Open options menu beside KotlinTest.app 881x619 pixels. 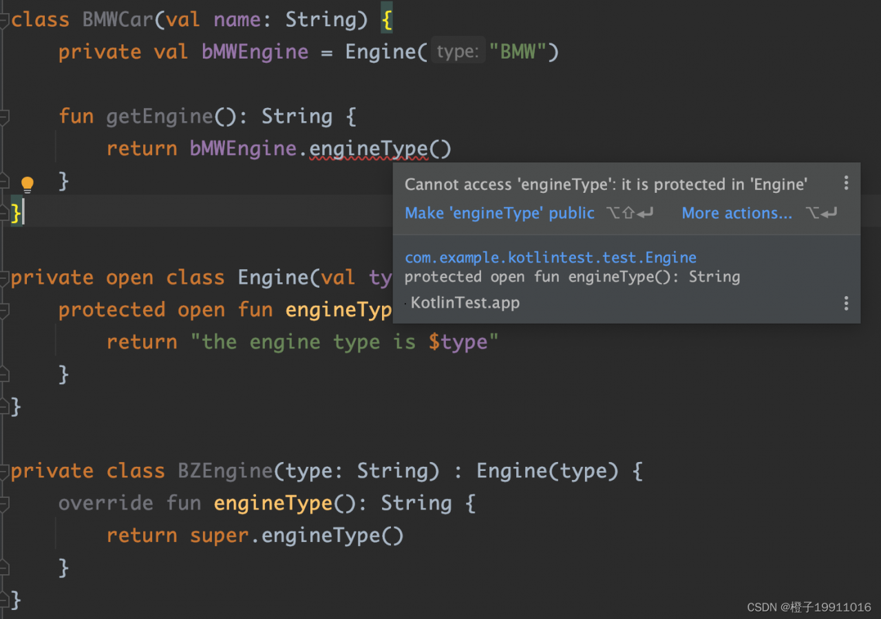[846, 303]
